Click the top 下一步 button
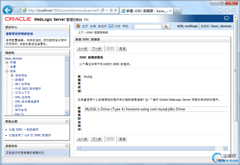The width and height of the screenshot is (240, 165). (96, 49)
